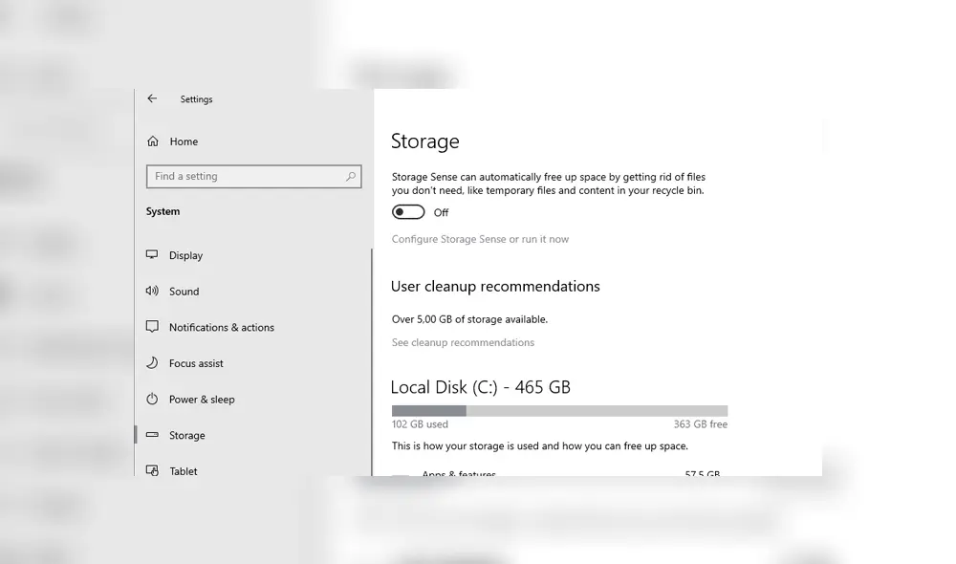Image resolution: width=956 pixels, height=564 pixels.
Task: Click the Notifications & actions icon
Action: 153,327
